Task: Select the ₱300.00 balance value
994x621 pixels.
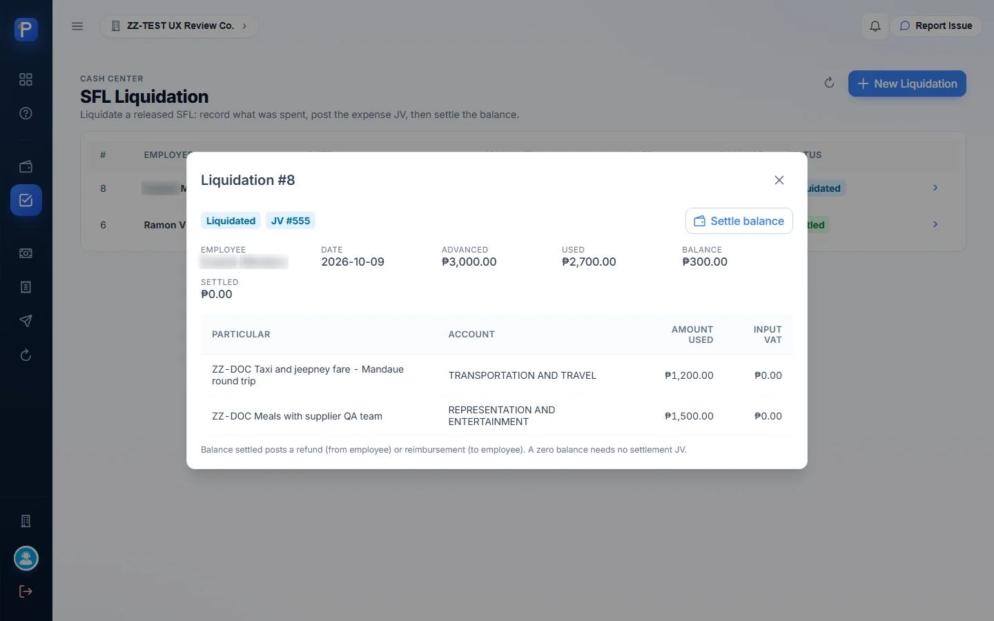Action: 705,262
